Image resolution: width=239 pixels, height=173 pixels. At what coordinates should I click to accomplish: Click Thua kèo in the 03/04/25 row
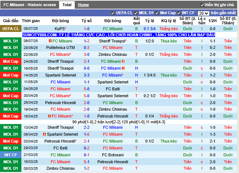169,141
